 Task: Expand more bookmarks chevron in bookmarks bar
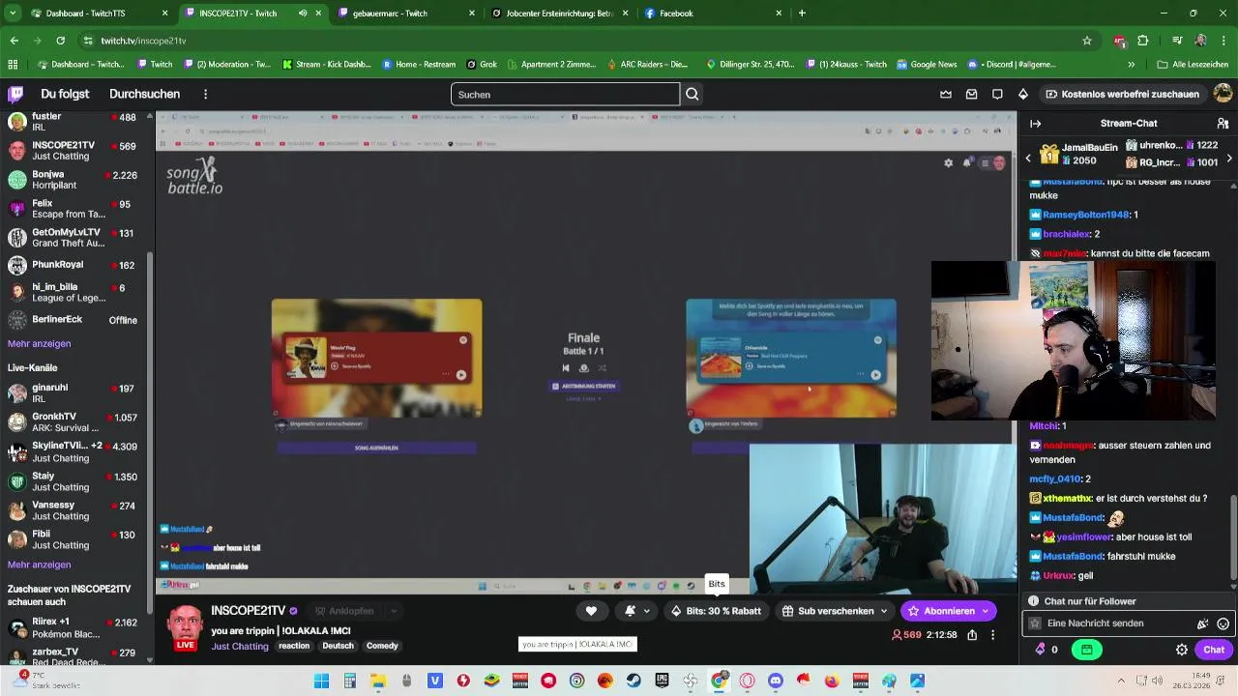(x=1132, y=65)
